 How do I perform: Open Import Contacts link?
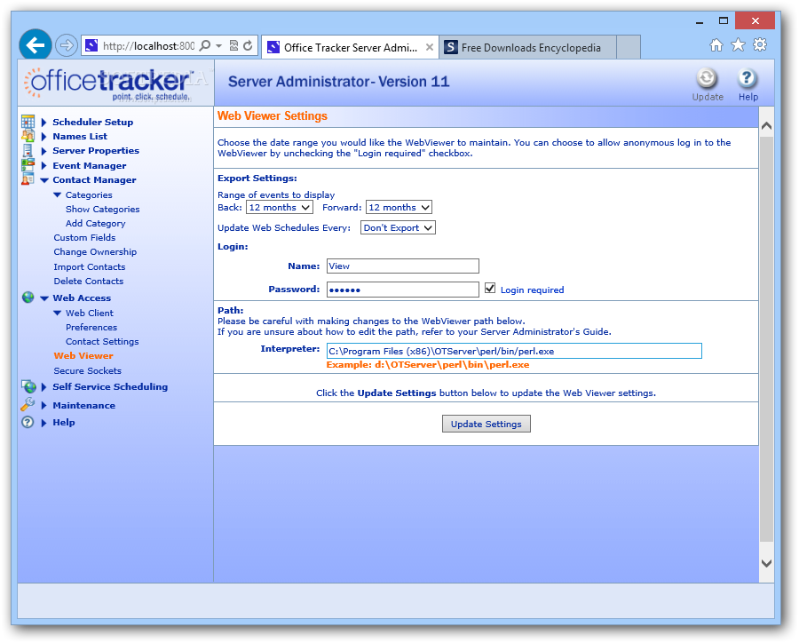point(89,266)
